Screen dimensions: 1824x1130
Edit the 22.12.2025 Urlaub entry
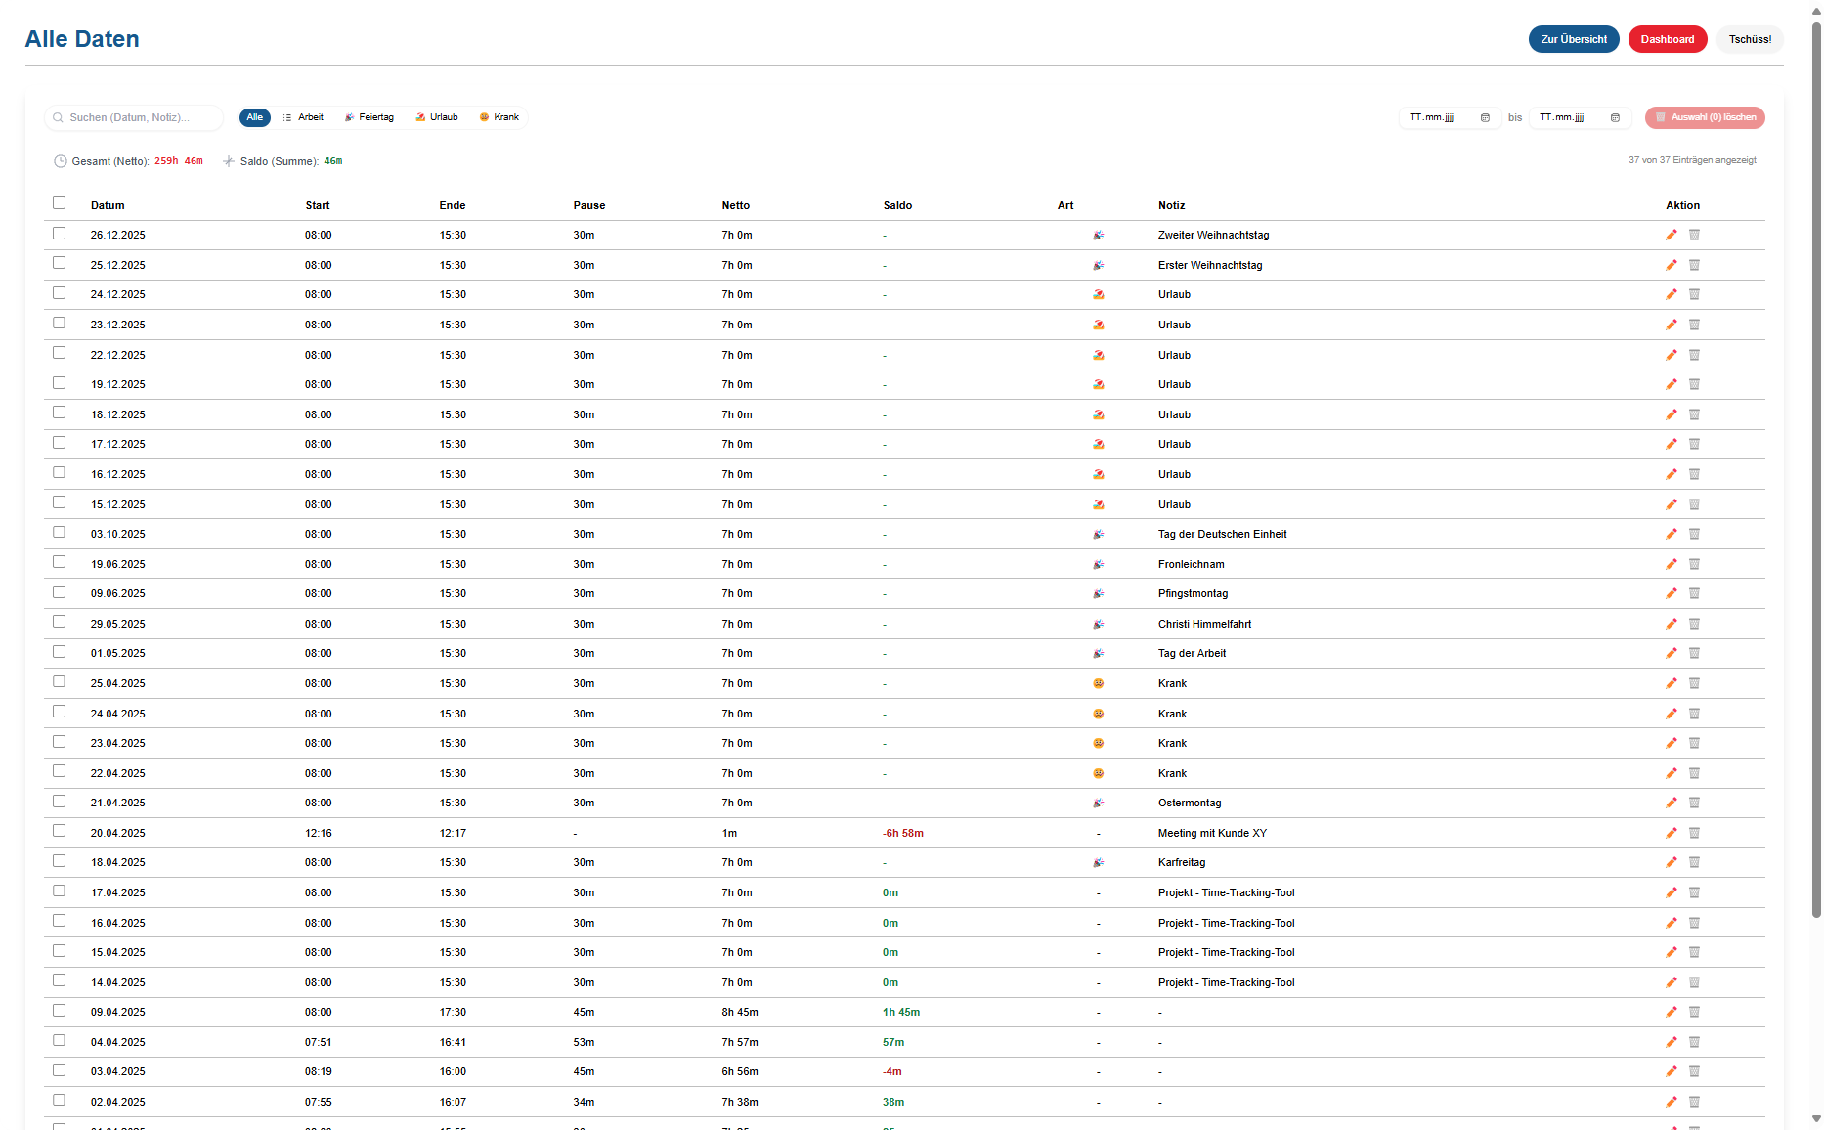[x=1672, y=355]
